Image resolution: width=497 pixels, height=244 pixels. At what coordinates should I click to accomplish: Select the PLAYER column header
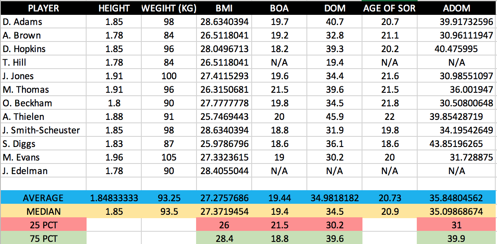coord(43,8)
